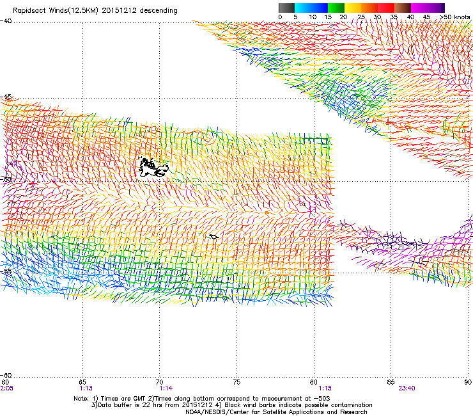Click the '10' legend scale label
The width and height of the screenshot is (473, 416).
pos(313,17)
